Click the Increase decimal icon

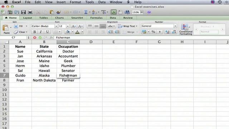167,32
